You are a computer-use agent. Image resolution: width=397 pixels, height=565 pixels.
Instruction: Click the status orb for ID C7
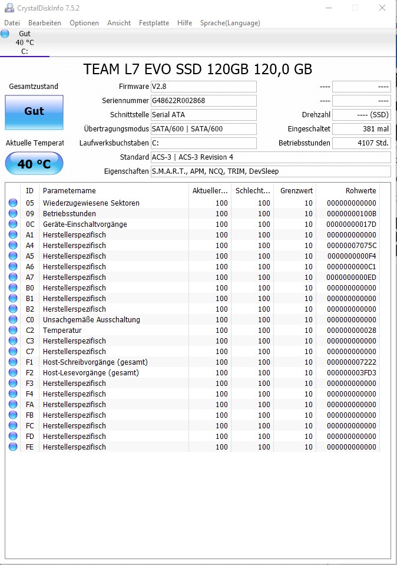(13, 351)
